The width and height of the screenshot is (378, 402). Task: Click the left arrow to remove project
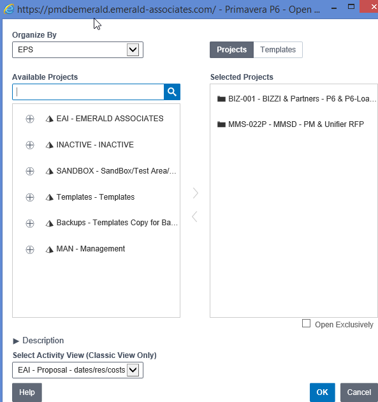pos(194,217)
